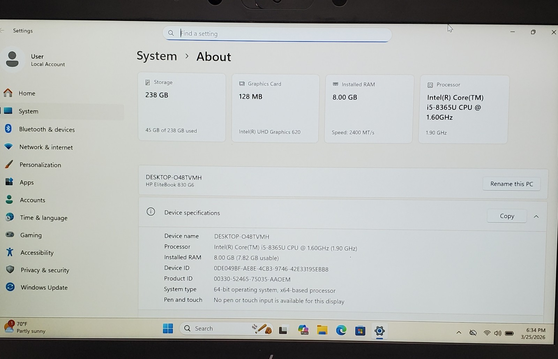Click the Windows Update sync icon
Screen dimensions: 558x359
tap(10, 287)
